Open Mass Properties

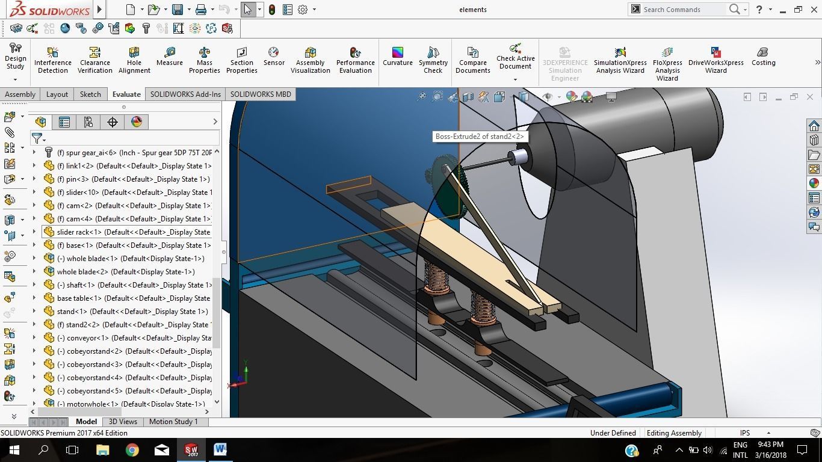[x=205, y=60]
